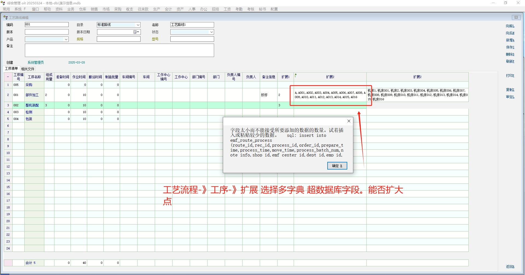Click 新增 to add a new record
Viewport: 525px width, 275px height.
pos(510,40)
